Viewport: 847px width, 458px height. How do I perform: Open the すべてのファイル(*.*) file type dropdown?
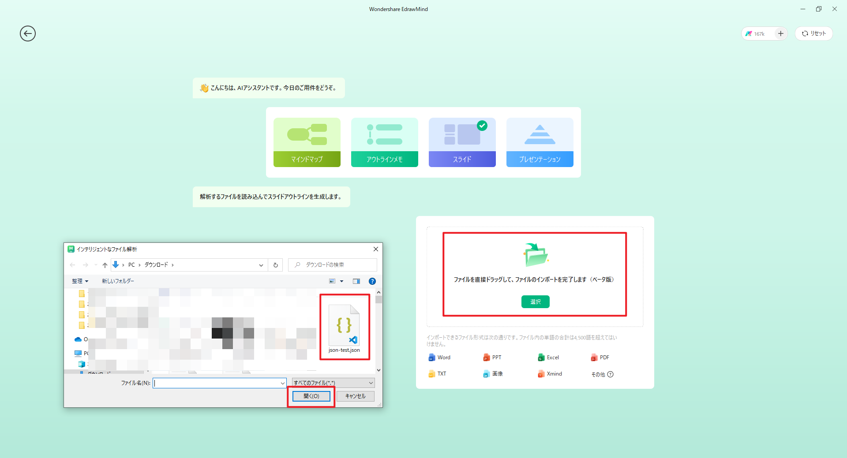pyautogui.click(x=334, y=383)
